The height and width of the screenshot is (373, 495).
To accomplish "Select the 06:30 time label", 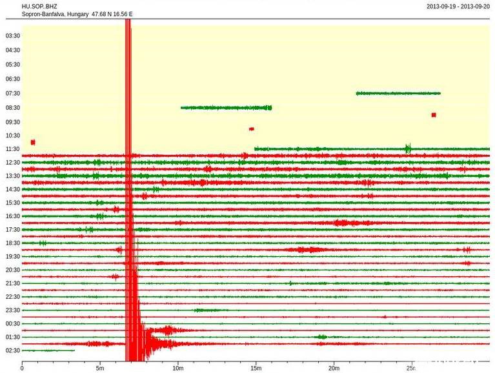I will tap(13, 79).
